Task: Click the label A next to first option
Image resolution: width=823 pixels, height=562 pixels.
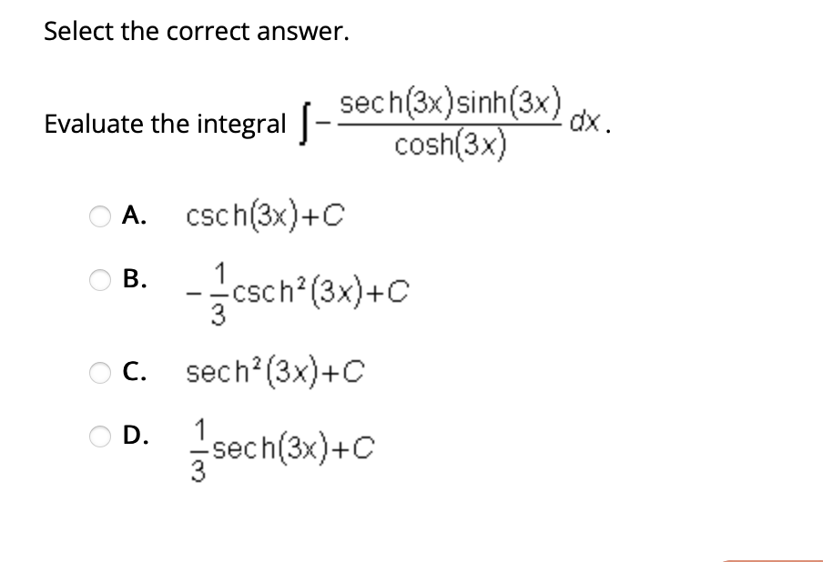Action: [134, 216]
